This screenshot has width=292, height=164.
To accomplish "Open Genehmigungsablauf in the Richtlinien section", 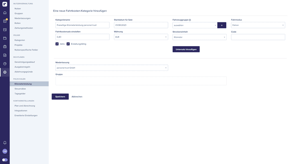I will click(25, 62).
